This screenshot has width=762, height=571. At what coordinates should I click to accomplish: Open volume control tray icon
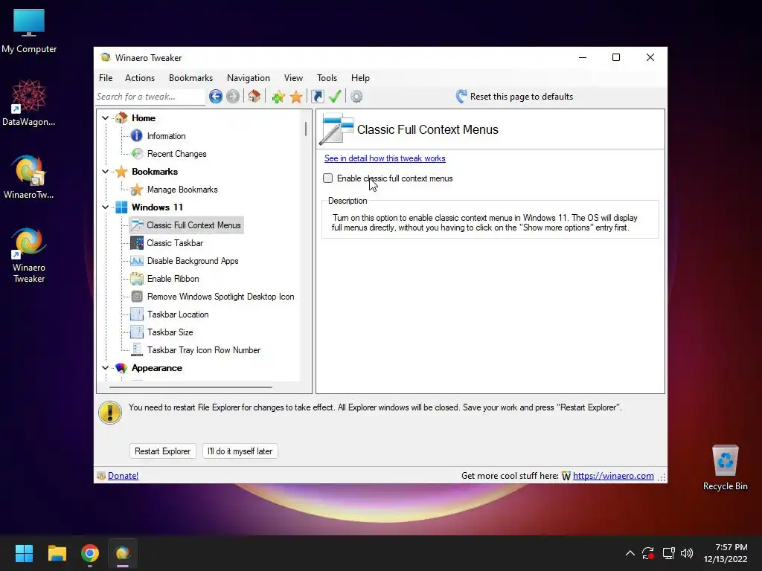coord(687,553)
